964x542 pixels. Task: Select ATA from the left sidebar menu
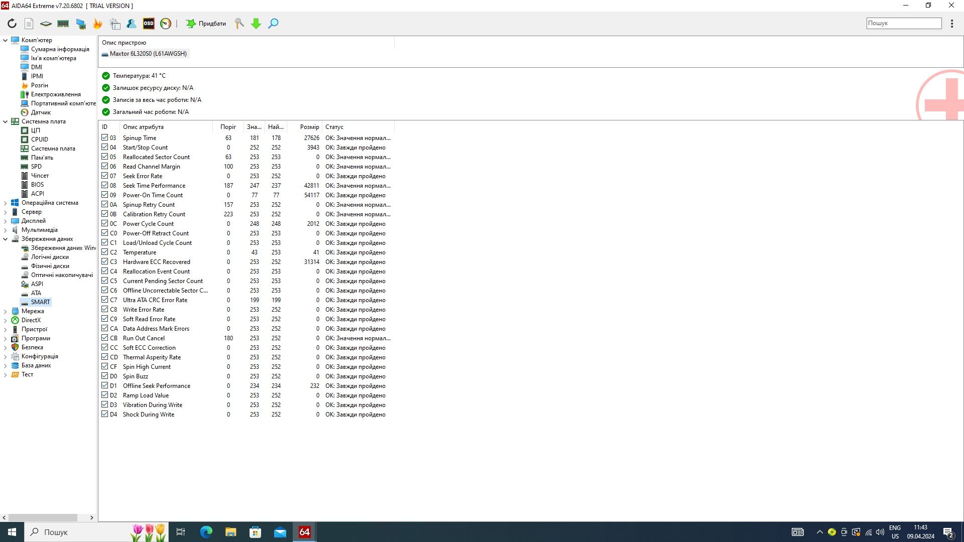pyautogui.click(x=37, y=293)
